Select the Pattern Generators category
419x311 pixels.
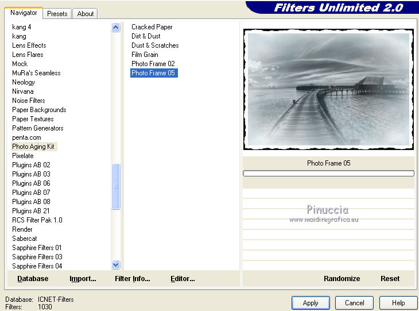(x=38, y=128)
